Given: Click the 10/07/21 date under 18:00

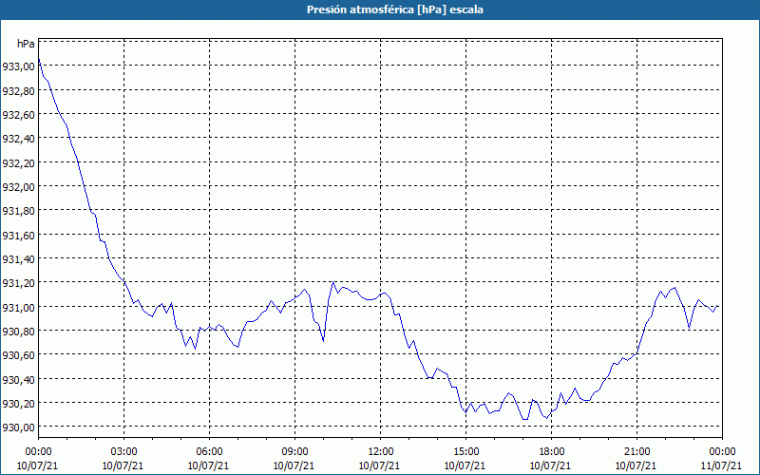Looking at the screenshot, I should [x=551, y=465].
